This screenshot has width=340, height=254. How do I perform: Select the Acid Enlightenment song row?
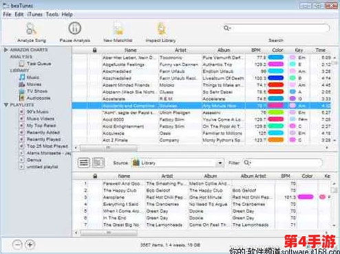[202, 126]
